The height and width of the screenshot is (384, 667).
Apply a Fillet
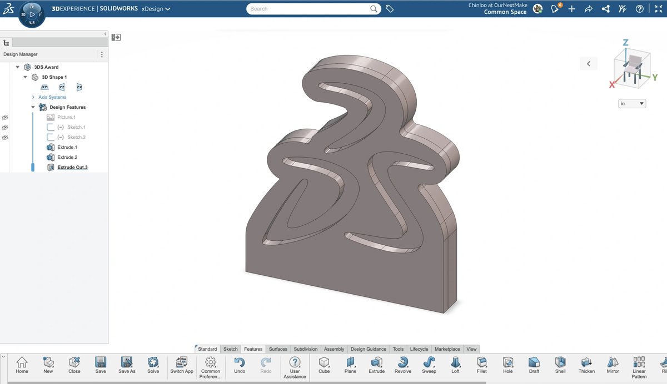coord(482,365)
